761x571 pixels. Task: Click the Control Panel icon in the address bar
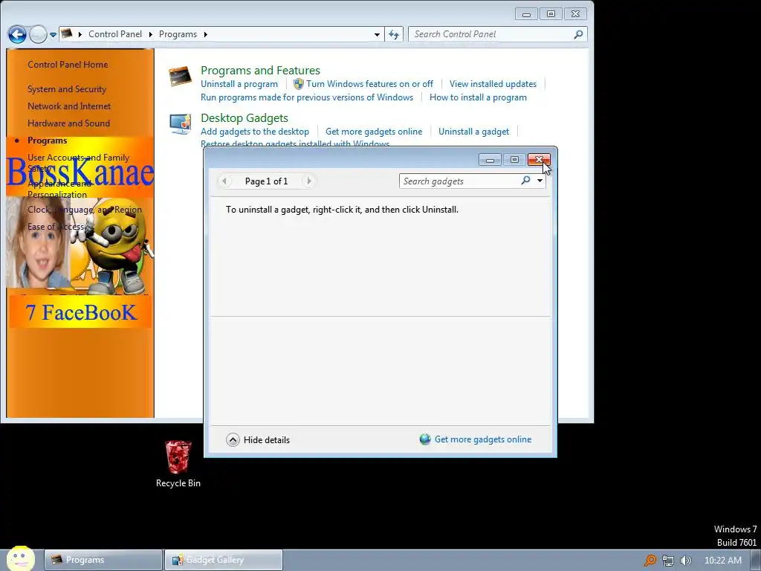point(67,34)
